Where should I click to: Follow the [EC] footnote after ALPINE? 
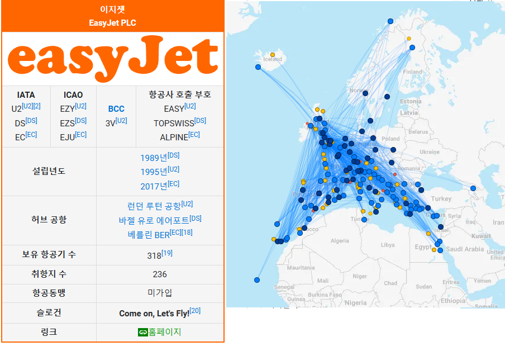(x=194, y=134)
